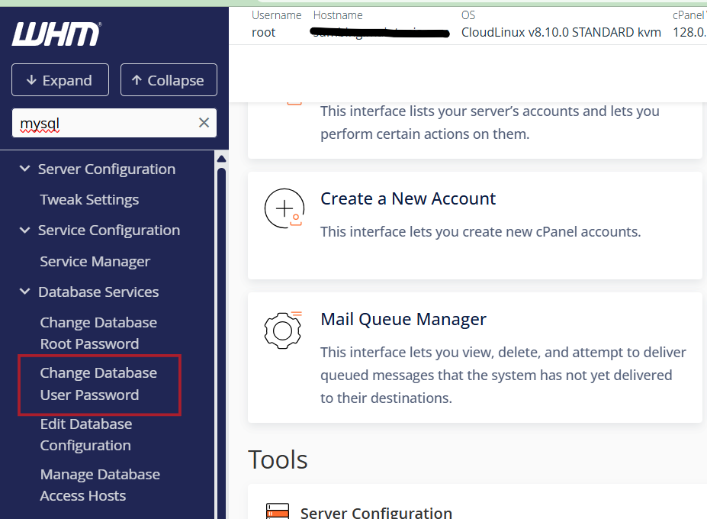Open Change Database User Password

pos(98,384)
